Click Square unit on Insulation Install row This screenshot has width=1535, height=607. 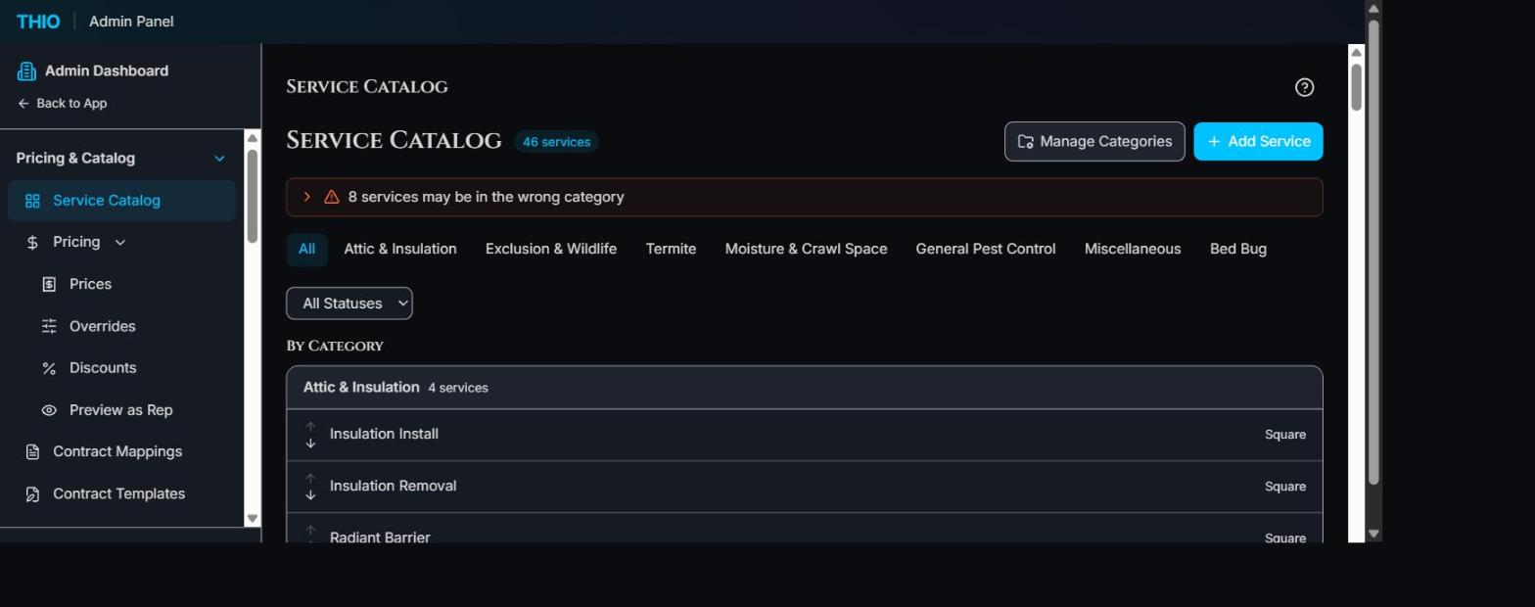[x=1284, y=435]
